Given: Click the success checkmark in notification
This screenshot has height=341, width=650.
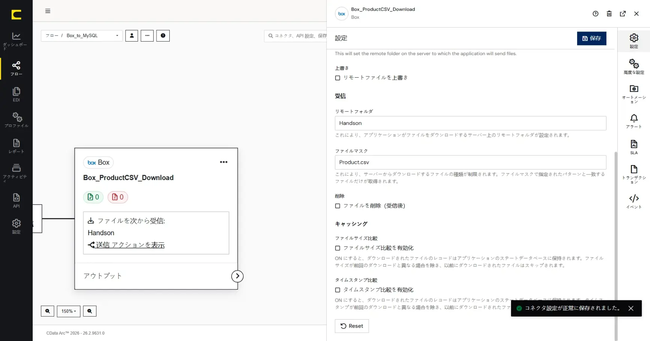Looking at the screenshot, I should tap(519, 308).
